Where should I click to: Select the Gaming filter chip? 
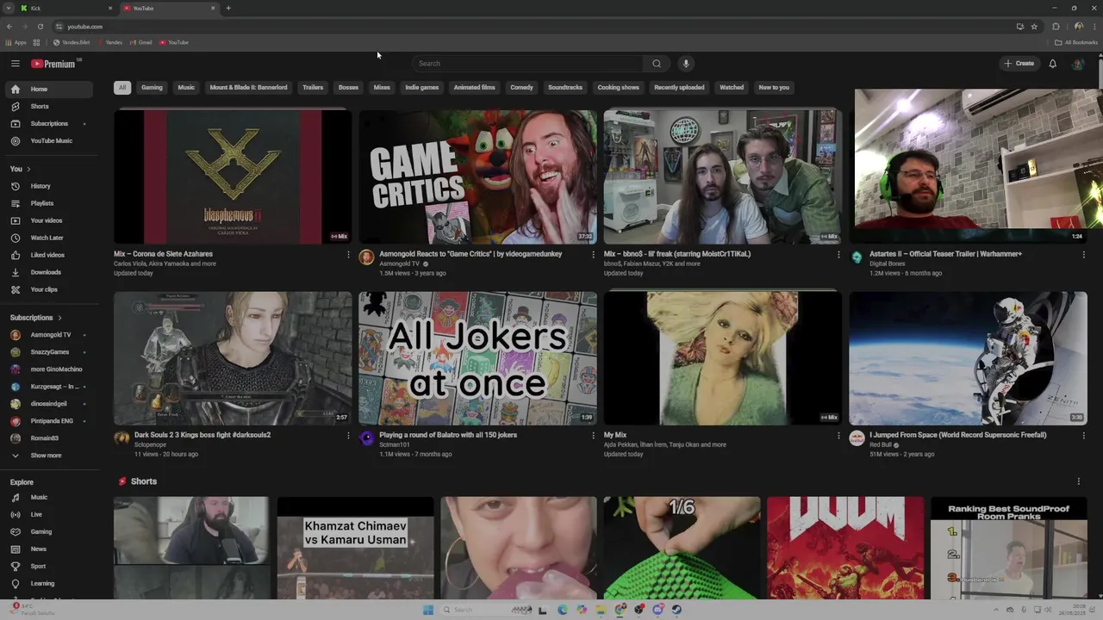(152, 88)
